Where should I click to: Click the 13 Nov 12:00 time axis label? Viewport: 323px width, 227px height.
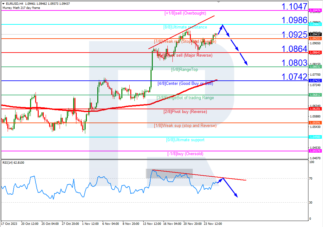[152, 224]
